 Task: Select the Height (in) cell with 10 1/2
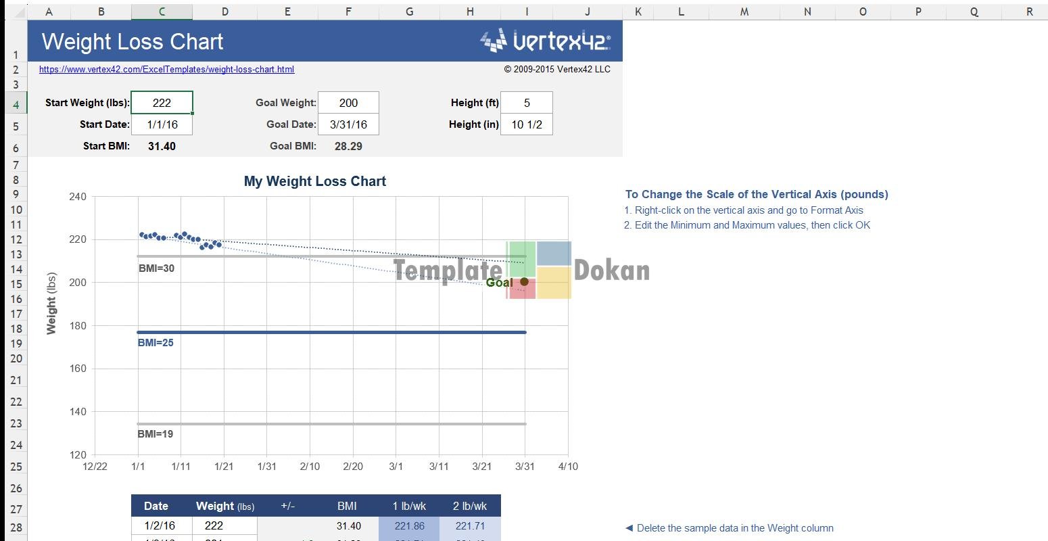(527, 124)
